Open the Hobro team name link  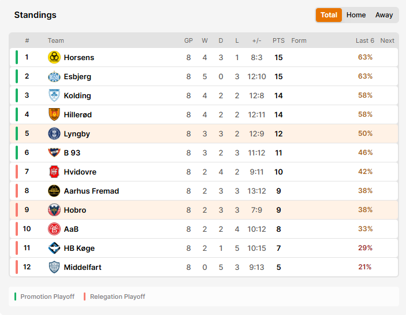(x=75, y=210)
